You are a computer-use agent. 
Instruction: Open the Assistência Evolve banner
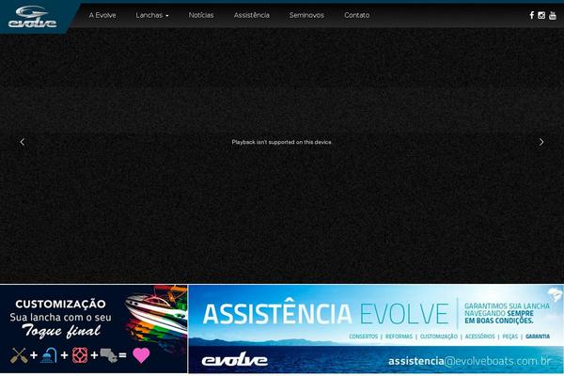(x=376, y=329)
